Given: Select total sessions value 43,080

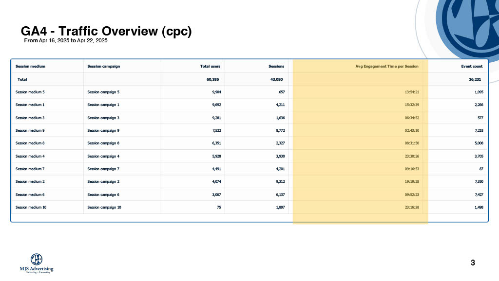Looking at the screenshot, I should coord(277,79).
